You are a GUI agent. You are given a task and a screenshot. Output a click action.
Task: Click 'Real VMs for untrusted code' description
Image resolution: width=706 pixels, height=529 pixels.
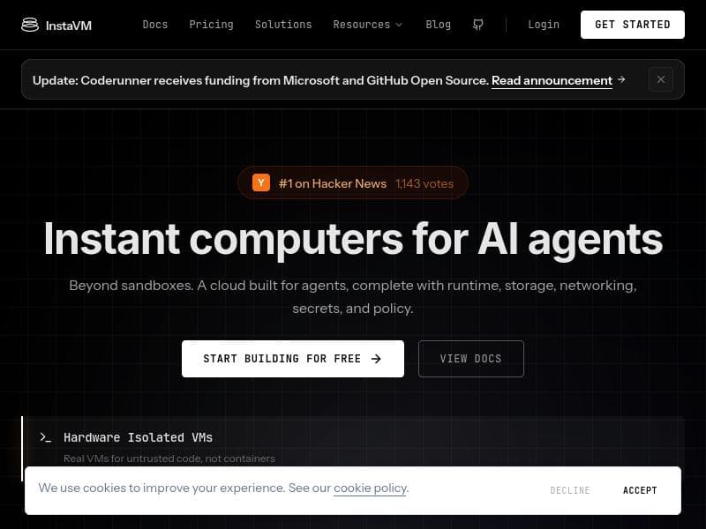[169, 458]
